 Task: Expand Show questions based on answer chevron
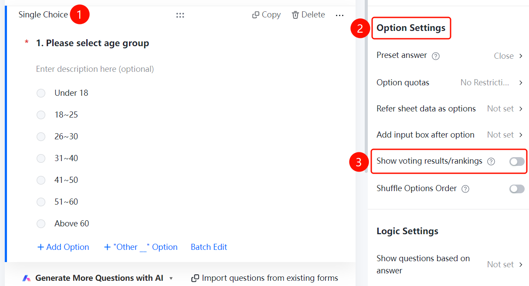(x=521, y=265)
